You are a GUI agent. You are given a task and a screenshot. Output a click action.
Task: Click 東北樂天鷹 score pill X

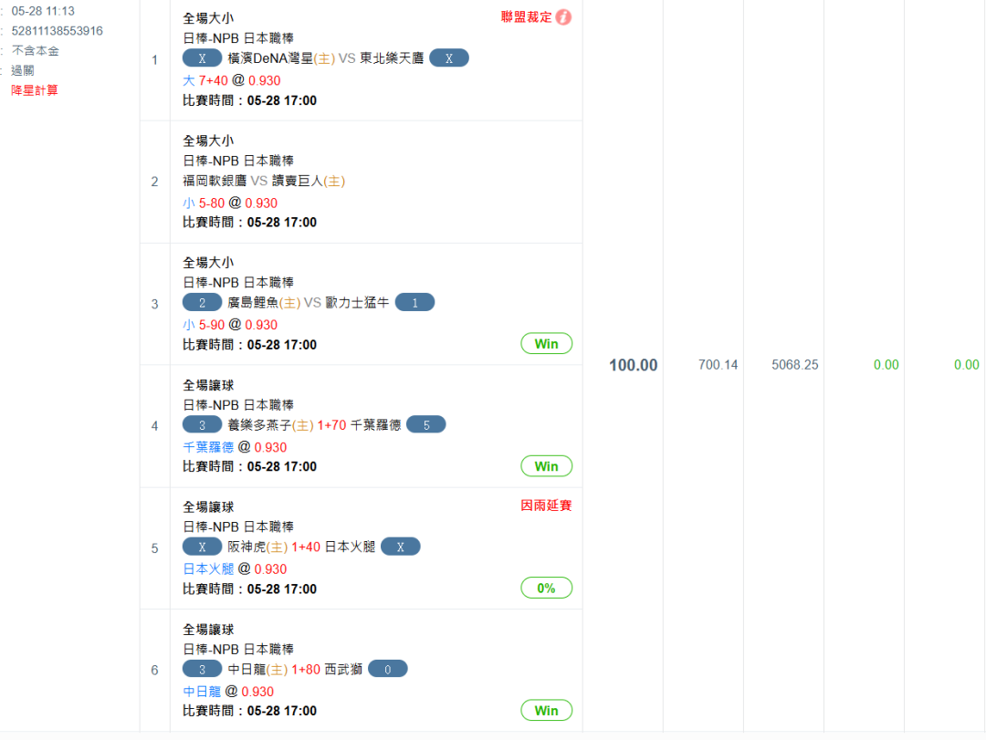(x=448, y=58)
